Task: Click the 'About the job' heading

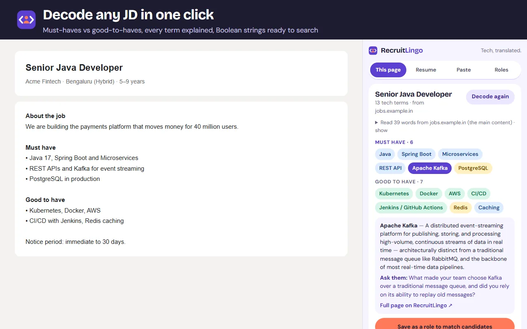Action: (x=45, y=116)
